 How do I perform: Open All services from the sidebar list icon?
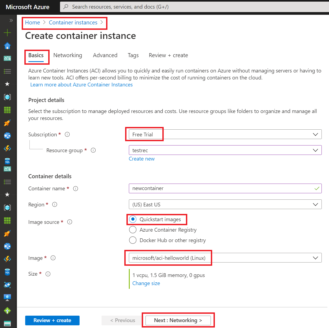(7, 71)
